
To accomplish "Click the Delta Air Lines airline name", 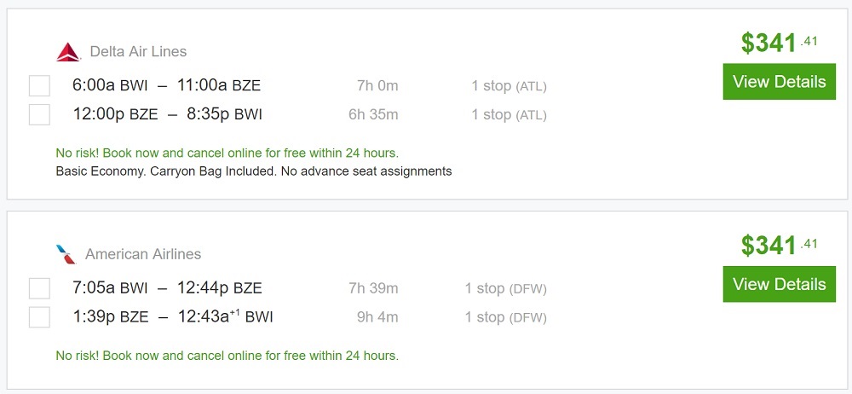I will [x=138, y=52].
